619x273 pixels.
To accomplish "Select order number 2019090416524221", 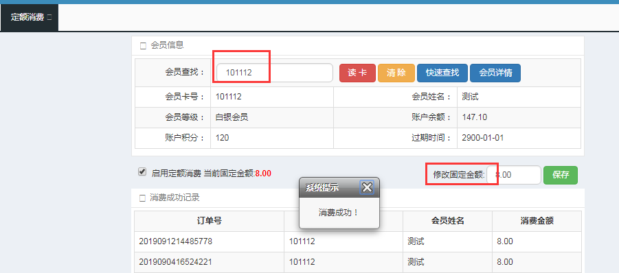I will 176,262.
